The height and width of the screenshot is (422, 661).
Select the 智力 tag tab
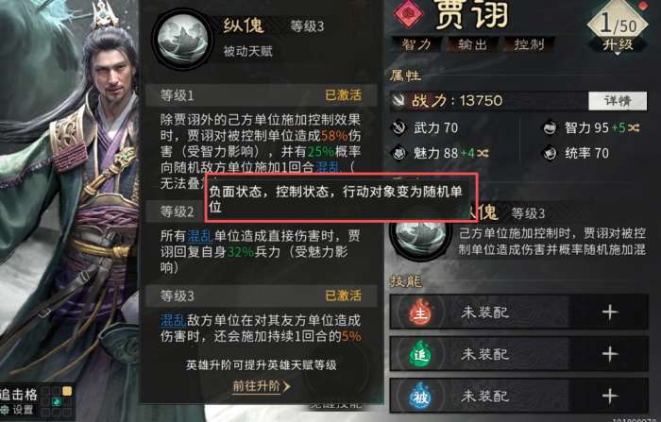coord(416,44)
